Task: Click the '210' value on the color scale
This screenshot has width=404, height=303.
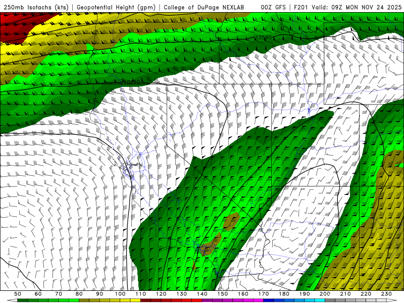Action: 345,294
